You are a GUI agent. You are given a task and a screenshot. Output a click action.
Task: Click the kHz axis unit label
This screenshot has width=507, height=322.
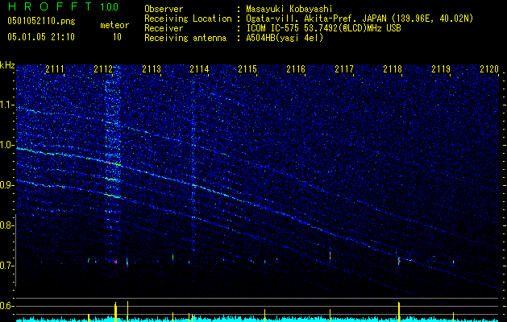(7, 65)
